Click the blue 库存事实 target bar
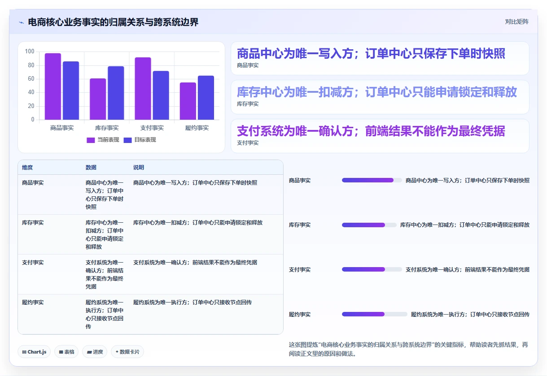Image resolution: width=547 pixels, height=376 pixels. click(x=116, y=93)
